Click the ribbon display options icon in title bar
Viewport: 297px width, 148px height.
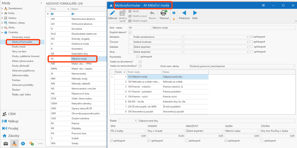coord(263,5)
